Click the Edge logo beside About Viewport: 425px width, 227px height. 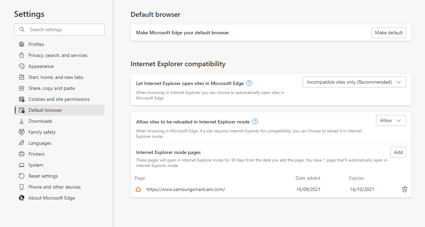click(22, 198)
